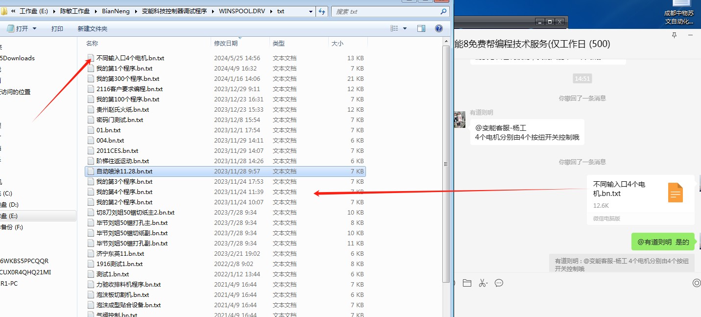Toggle the preview pane icon
This screenshot has width=701, height=317.
coord(421,28)
